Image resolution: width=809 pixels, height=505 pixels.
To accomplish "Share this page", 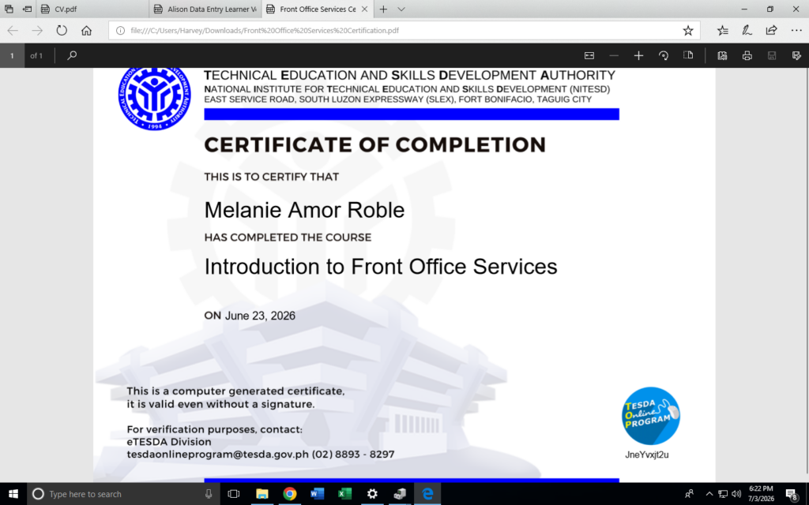I will pos(771,31).
